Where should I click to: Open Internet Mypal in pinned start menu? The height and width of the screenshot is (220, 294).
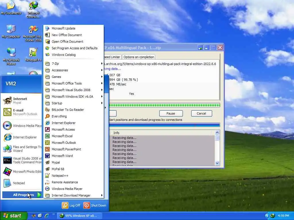point(22,101)
